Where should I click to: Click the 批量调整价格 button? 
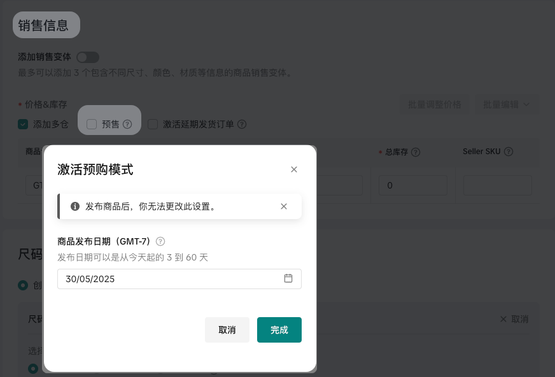[435, 104]
